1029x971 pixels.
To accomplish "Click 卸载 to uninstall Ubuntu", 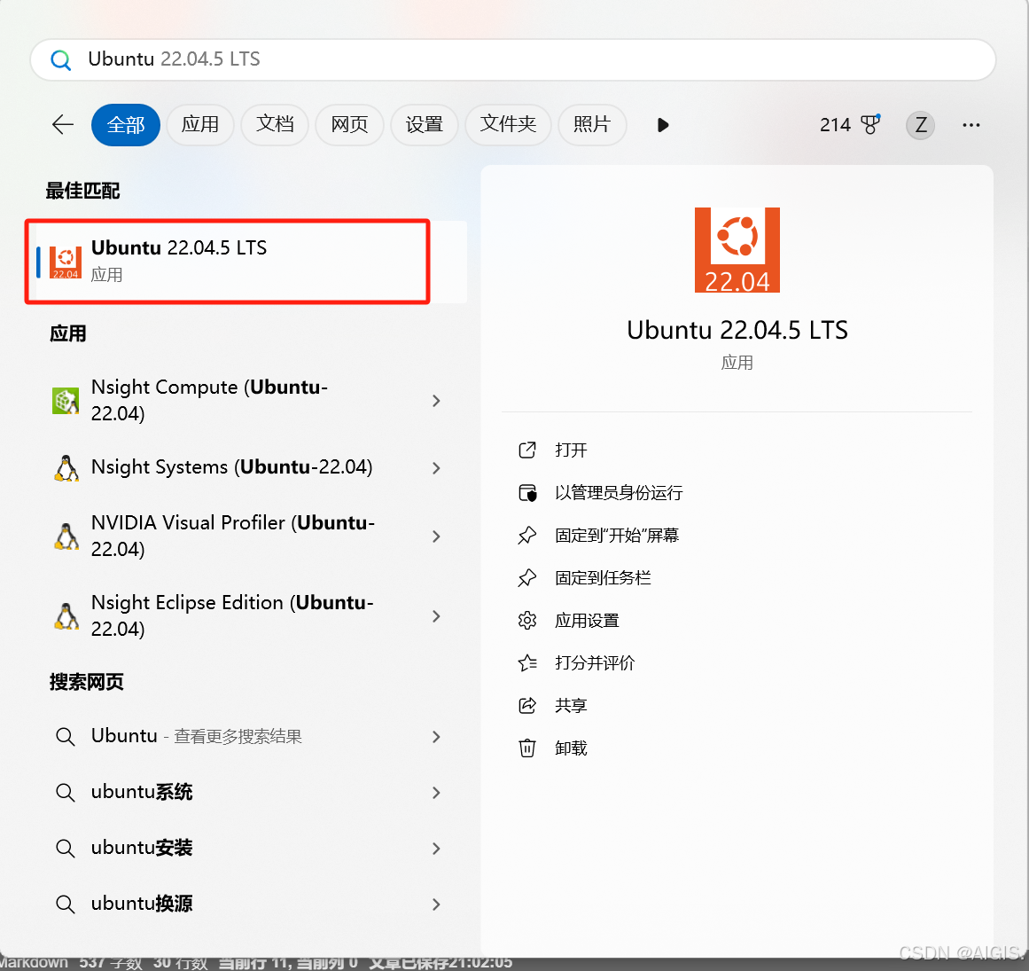I will pyautogui.click(x=571, y=748).
